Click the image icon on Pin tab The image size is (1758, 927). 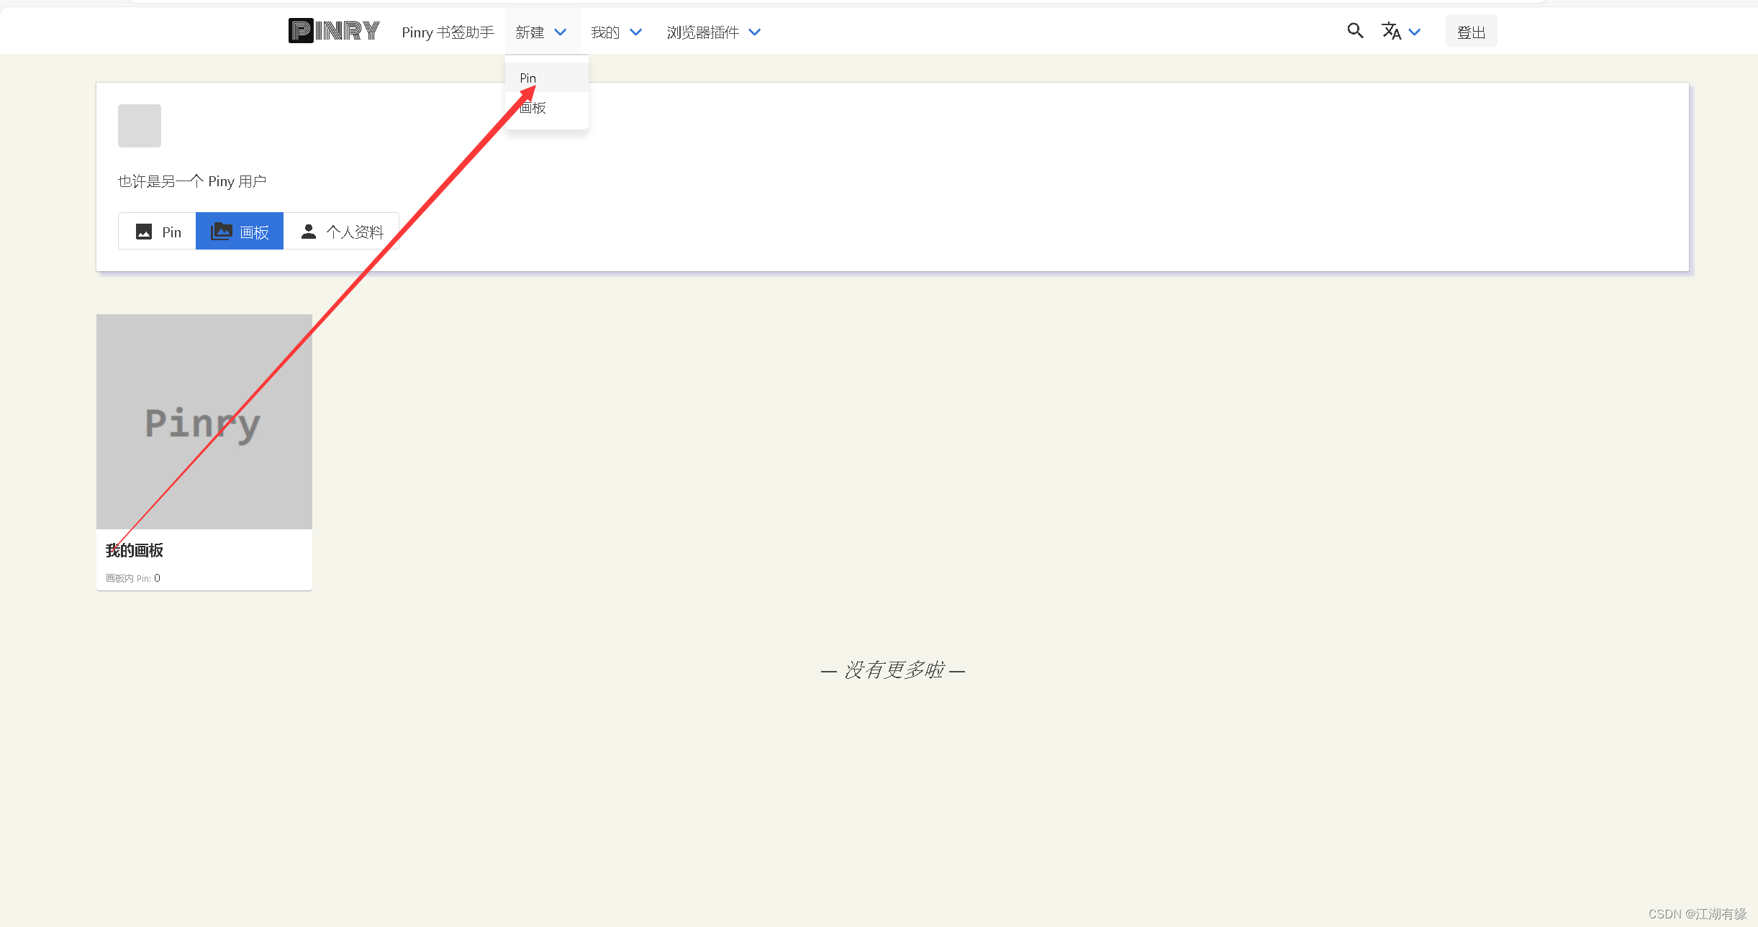144,232
